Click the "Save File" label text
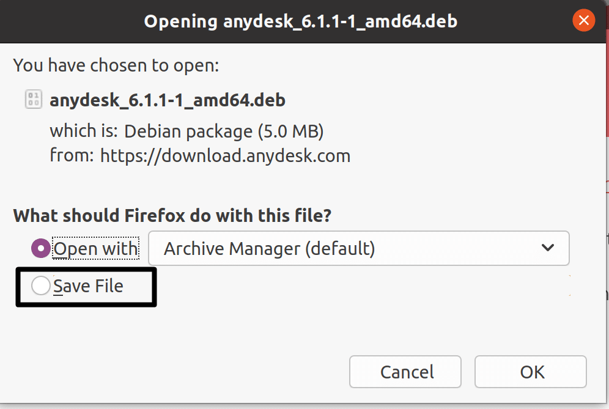The width and height of the screenshot is (609, 409). click(x=89, y=286)
